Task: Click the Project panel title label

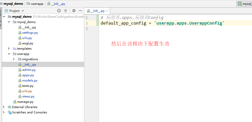Action: [x=14, y=11]
